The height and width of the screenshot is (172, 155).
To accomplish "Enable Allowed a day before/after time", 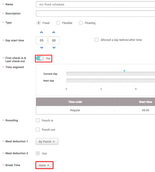I will (x=96, y=40).
